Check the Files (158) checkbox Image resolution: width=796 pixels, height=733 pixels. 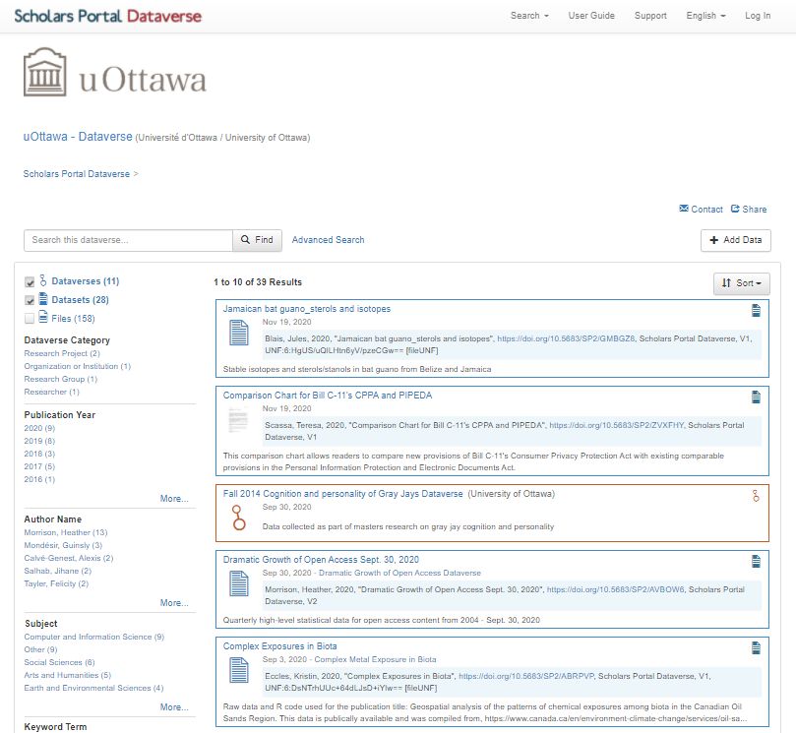coord(30,318)
